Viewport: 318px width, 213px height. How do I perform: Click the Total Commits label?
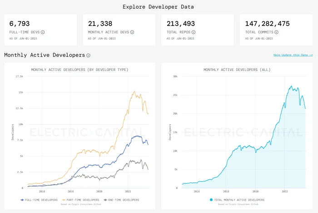[259, 32]
